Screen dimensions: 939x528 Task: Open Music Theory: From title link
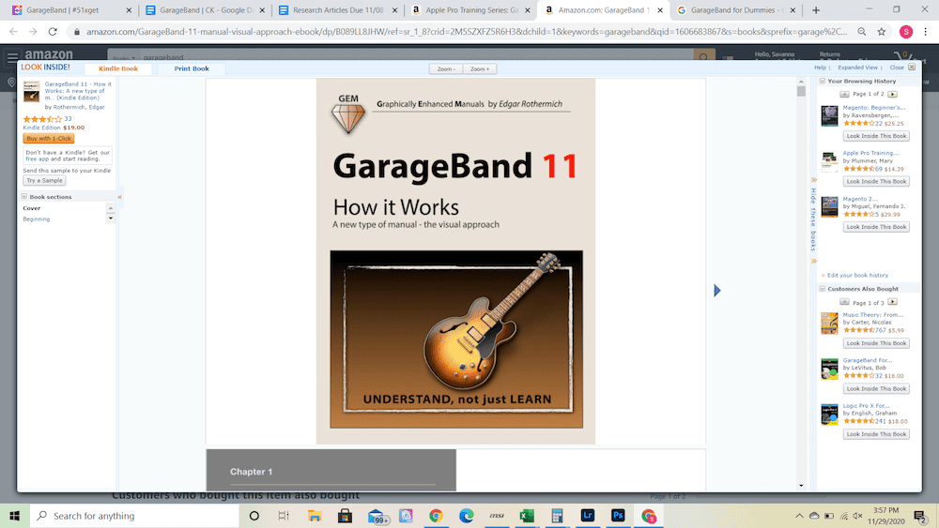click(x=873, y=314)
